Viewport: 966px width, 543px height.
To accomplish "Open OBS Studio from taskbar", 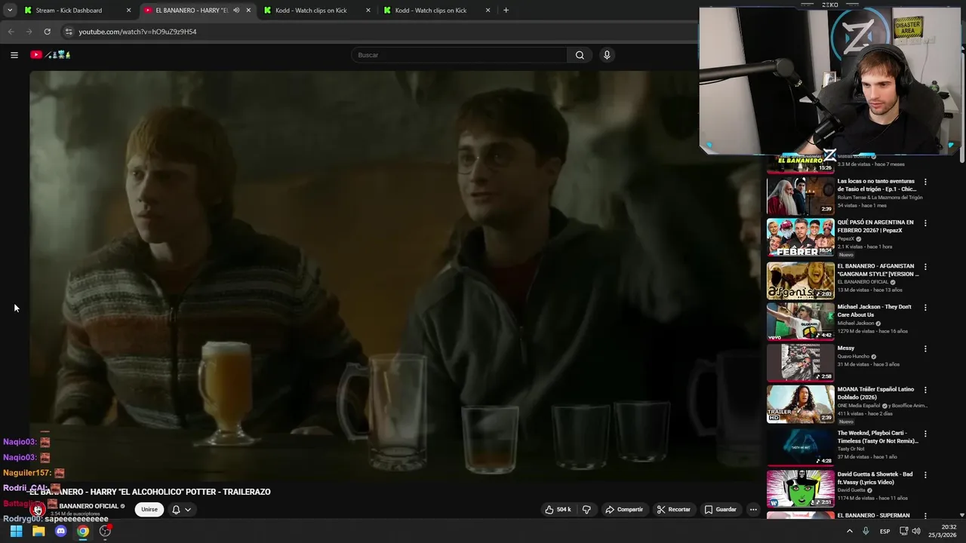I will coord(105,531).
